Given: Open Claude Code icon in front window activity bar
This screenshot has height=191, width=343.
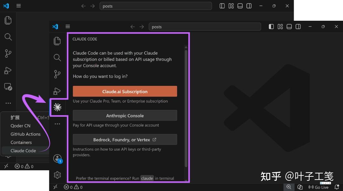Looking at the screenshot, I should [57, 107].
